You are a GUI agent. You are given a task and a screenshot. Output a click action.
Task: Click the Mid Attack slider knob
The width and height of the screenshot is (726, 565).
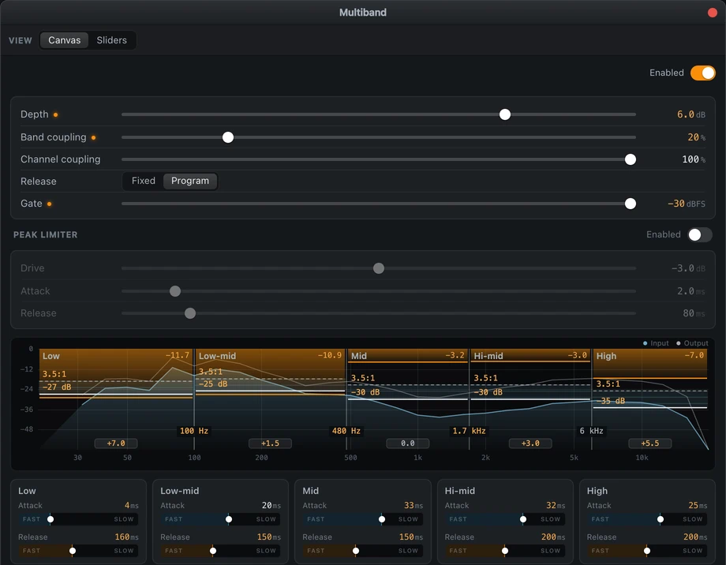click(x=382, y=519)
